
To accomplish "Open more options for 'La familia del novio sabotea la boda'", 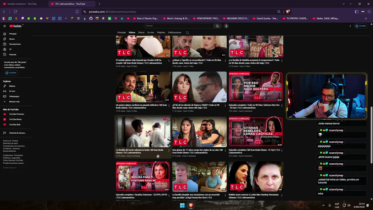I will [x=169, y=150].
